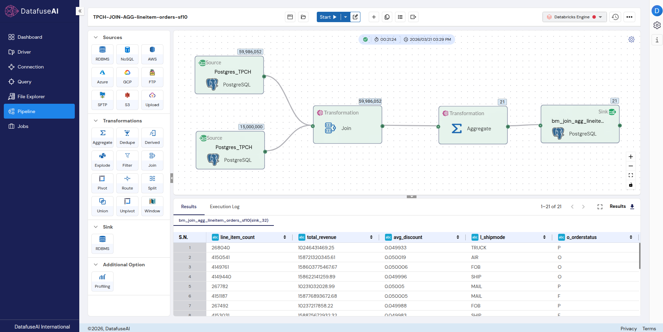This screenshot has width=663, height=332.
Task: Open the Terms link
Action: (x=649, y=329)
